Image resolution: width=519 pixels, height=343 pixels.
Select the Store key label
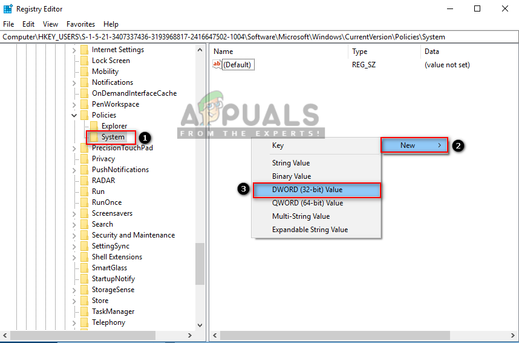tap(100, 301)
